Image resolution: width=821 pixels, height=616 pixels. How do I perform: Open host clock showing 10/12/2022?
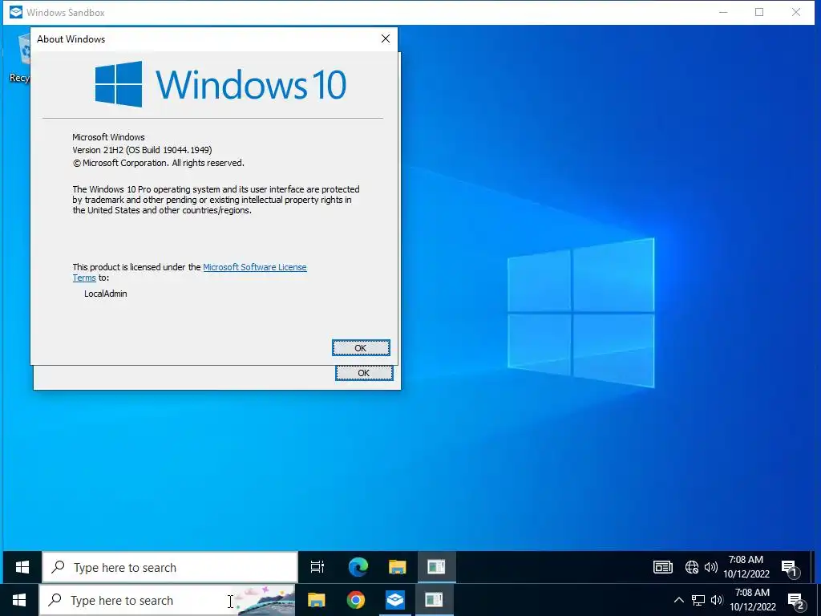(x=752, y=600)
